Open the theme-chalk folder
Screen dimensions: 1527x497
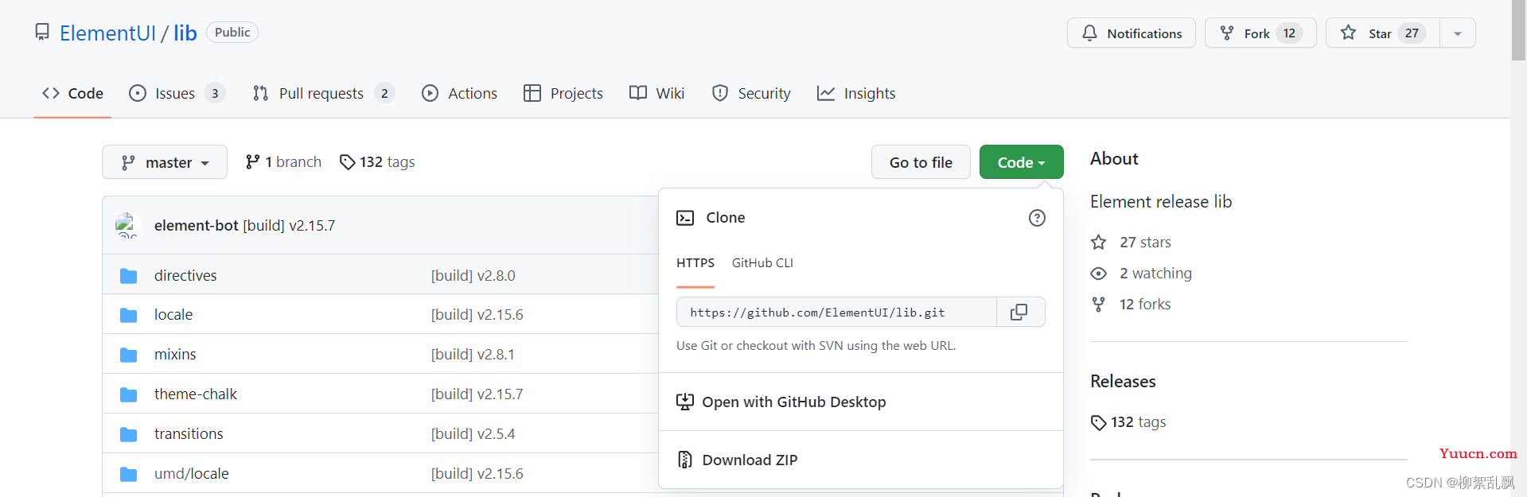coord(196,394)
